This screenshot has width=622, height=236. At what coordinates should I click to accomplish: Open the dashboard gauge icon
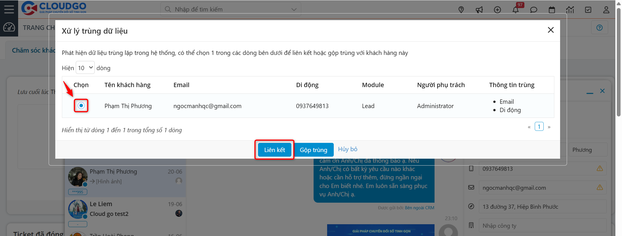point(9,27)
